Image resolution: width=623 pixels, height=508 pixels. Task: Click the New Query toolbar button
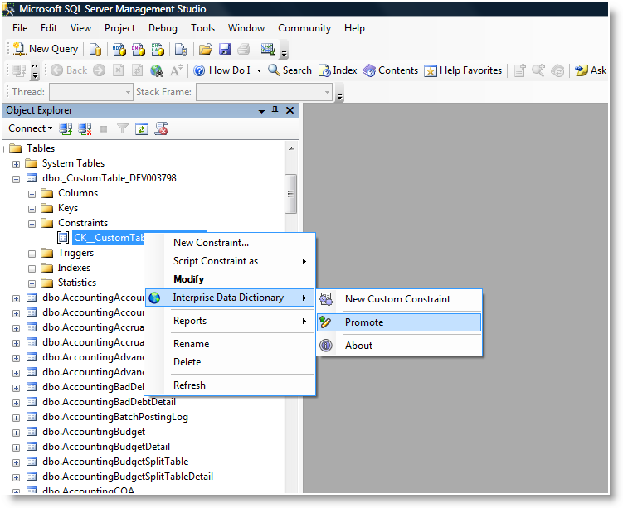(x=46, y=49)
